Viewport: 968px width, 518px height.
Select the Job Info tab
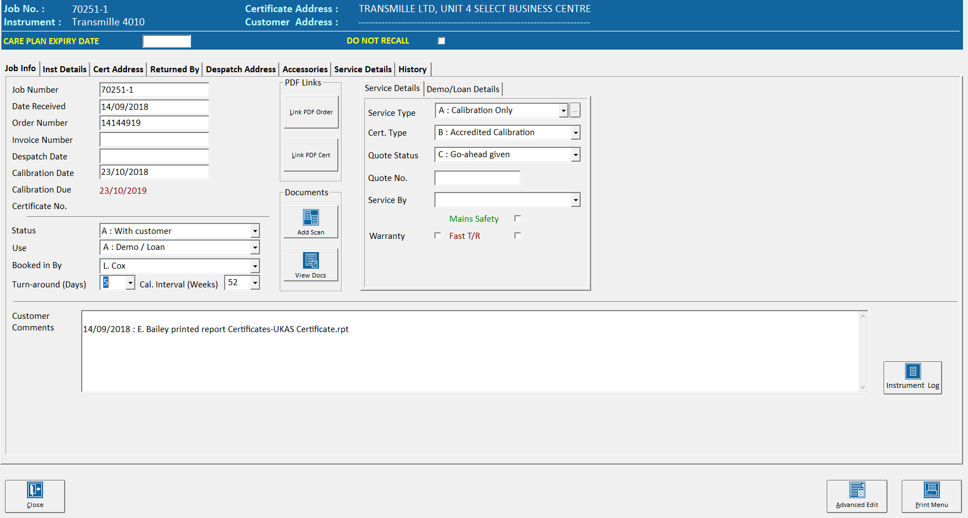click(x=20, y=68)
